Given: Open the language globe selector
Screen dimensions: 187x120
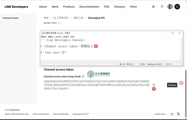Looking at the screenshot, I should coord(154,7).
